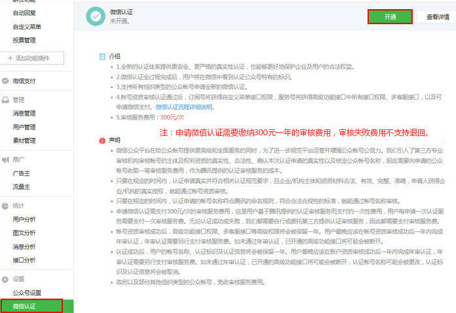
Task: Open 接口分析 sidebar item
Action: (x=24, y=260)
